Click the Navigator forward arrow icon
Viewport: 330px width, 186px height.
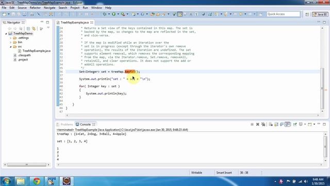[x=15, y=28]
